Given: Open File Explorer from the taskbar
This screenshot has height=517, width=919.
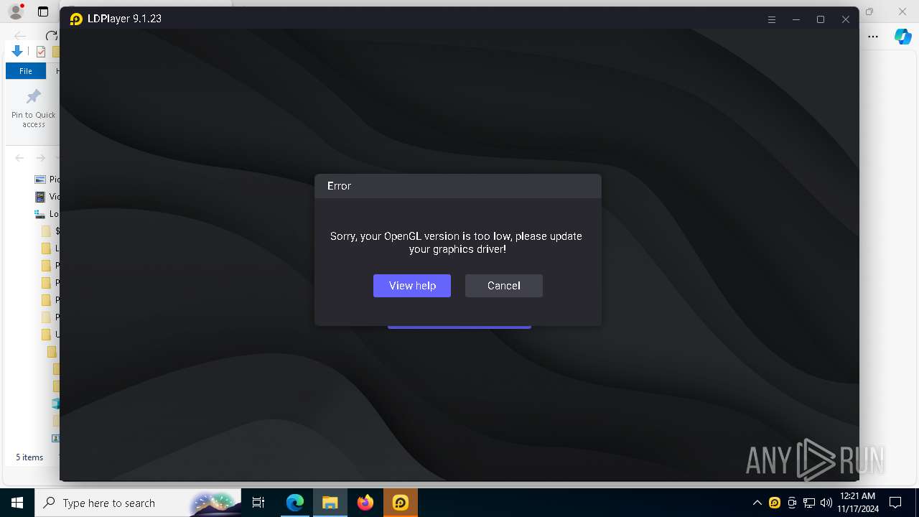Looking at the screenshot, I should coord(330,503).
